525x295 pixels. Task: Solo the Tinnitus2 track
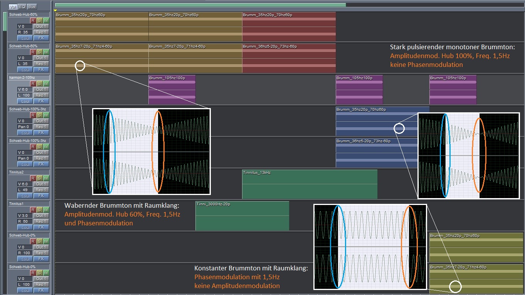point(40,178)
